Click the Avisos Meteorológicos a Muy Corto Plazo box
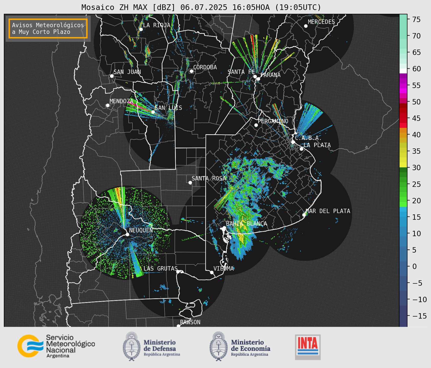The width and height of the screenshot is (431, 368). [48, 28]
